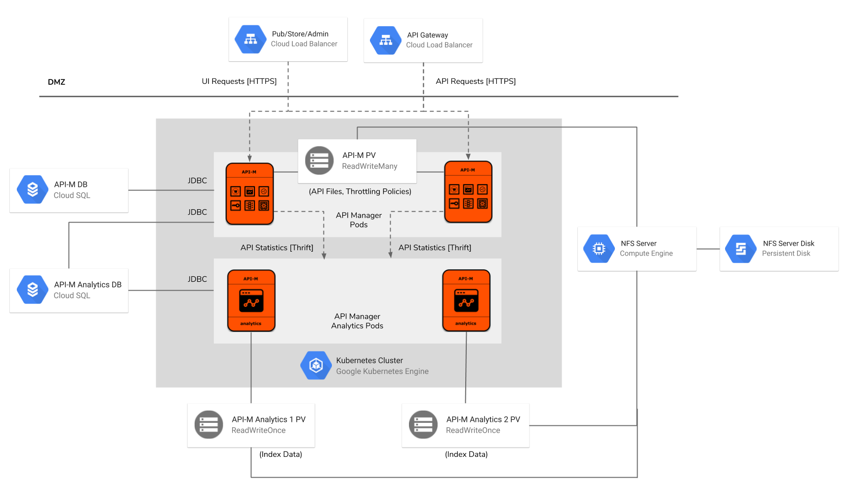Click the Pub/Store/Admin load balancer icon
Screen dimensions: 850x487
click(250, 39)
